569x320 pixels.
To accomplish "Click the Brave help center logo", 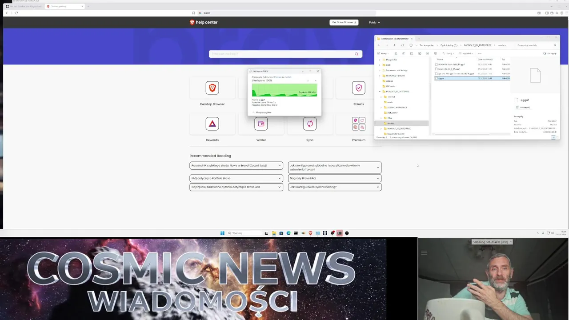I will click(x=204, y=22).
